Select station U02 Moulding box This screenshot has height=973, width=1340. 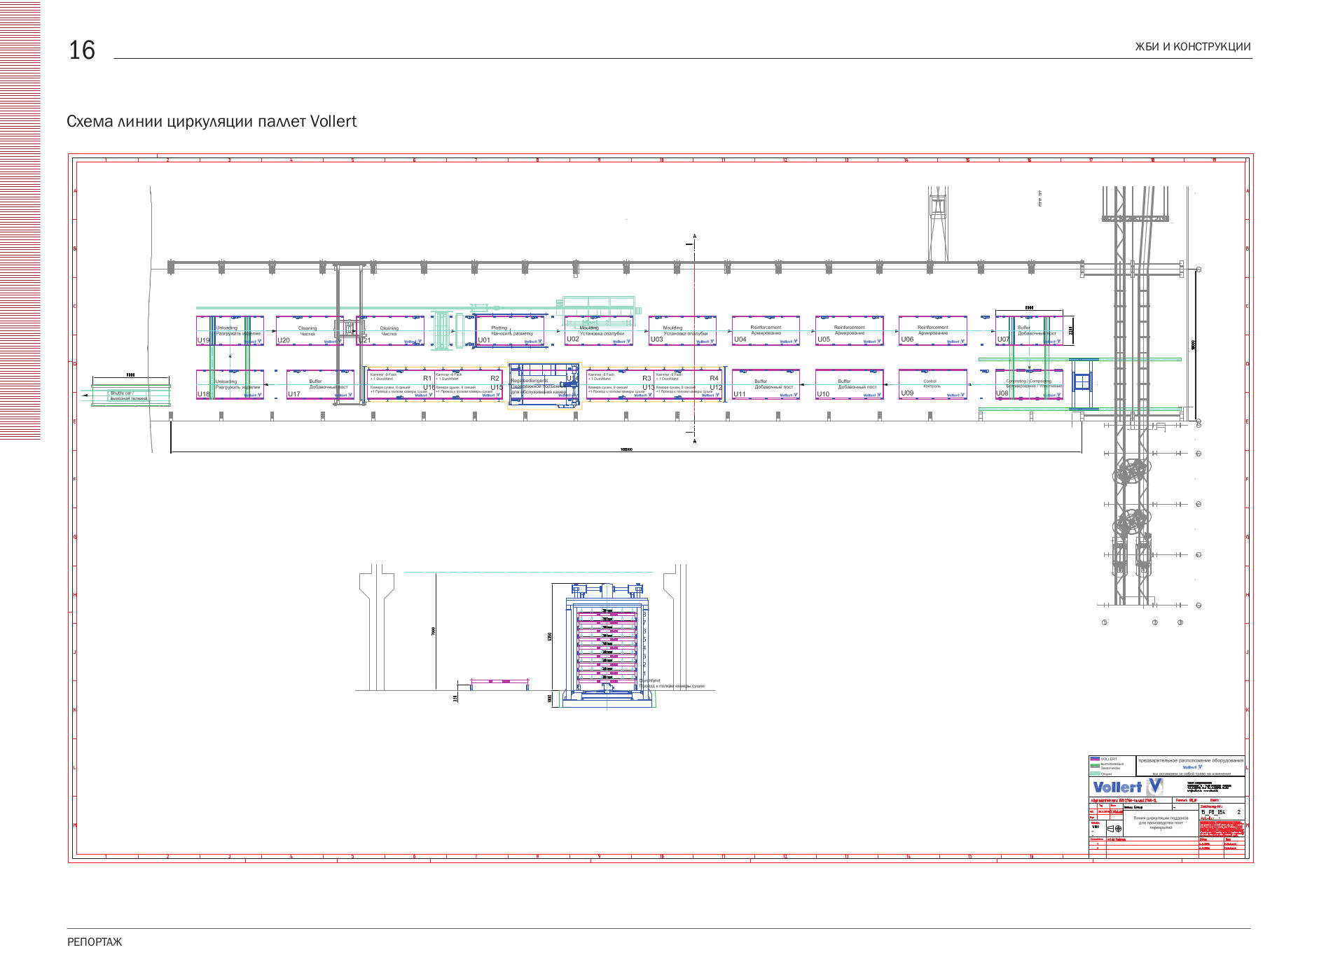(599, 330)
